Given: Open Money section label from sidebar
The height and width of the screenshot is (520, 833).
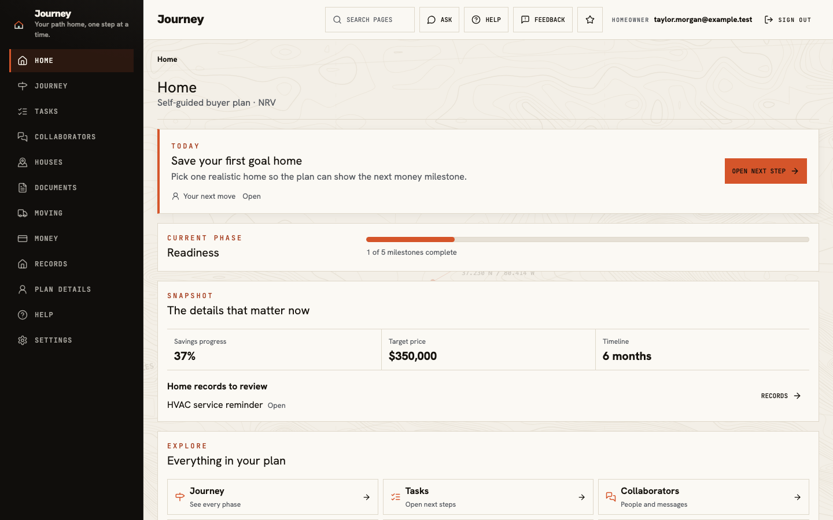Looking at the screenshot, I should [x=46, y=239].
